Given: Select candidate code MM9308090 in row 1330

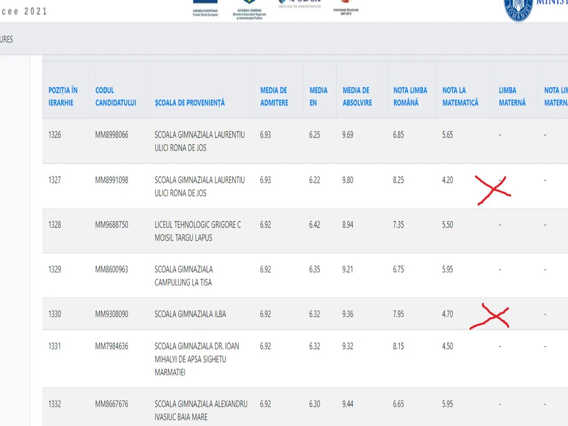Looking at the screenshot, I should (111, 314).
